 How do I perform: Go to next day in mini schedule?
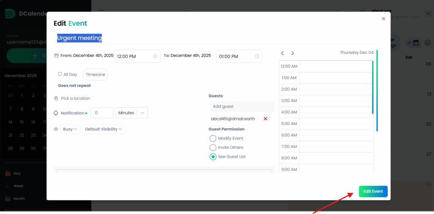(x=292, y=53)
